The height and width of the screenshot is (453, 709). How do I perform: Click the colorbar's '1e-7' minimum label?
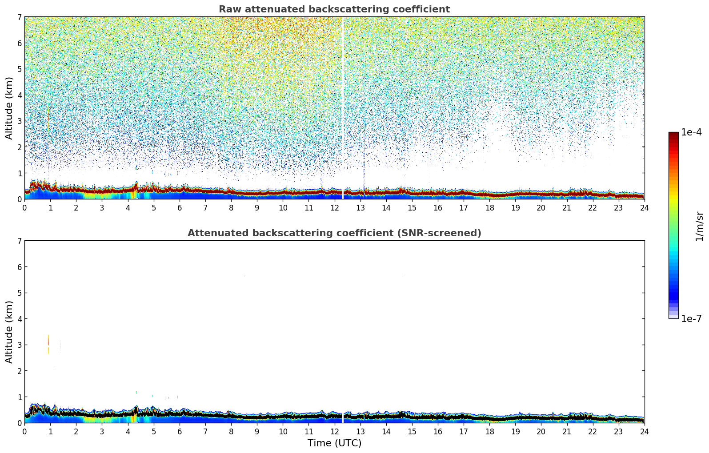pyautogui.click(x=691, y=319)
